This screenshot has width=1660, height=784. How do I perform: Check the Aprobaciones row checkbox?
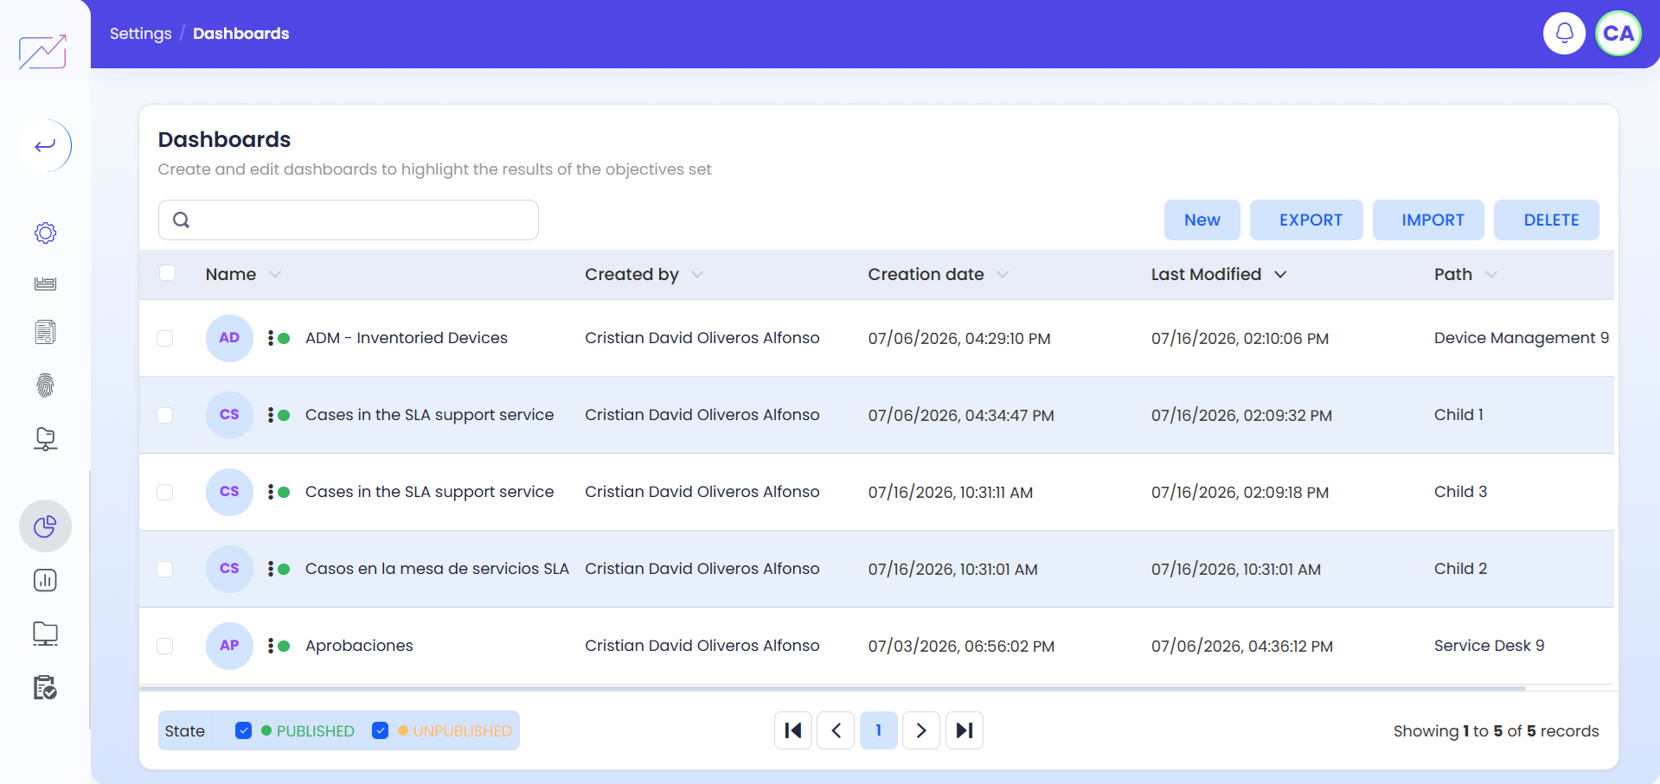tap(165, 646)
